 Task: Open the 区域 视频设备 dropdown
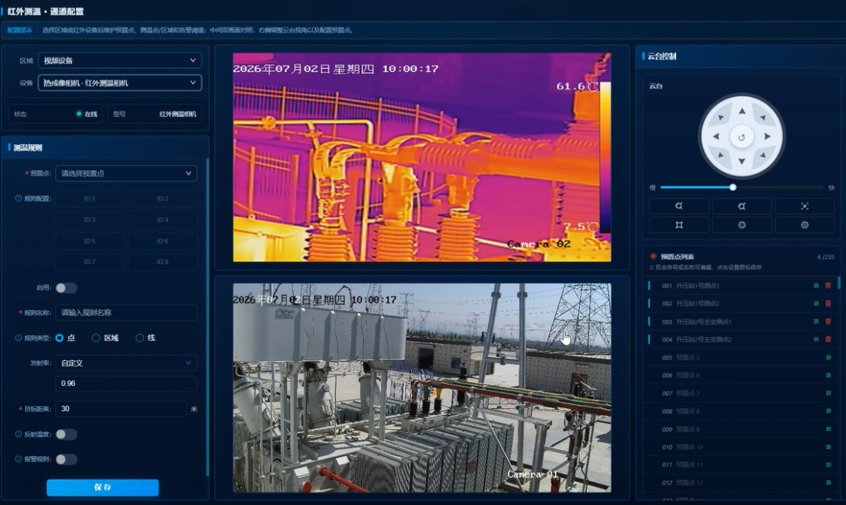[x=120, y=60]
